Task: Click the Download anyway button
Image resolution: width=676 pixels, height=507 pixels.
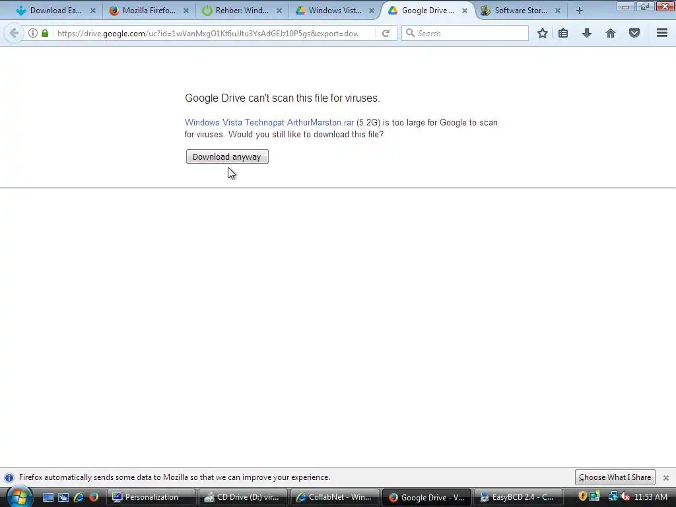Action: pos(227,156)
